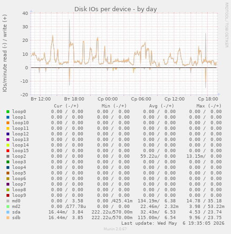
Task: Click the 'Munin 2.0.67' footer text
Action: (x=115, y=229)
